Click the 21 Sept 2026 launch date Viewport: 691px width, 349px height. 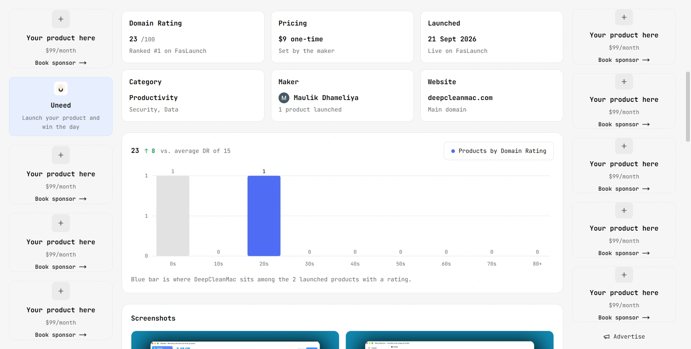[452, 39]
